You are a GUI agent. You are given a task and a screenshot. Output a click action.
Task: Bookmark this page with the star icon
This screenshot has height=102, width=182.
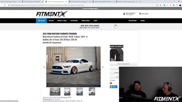pos(160,5)
